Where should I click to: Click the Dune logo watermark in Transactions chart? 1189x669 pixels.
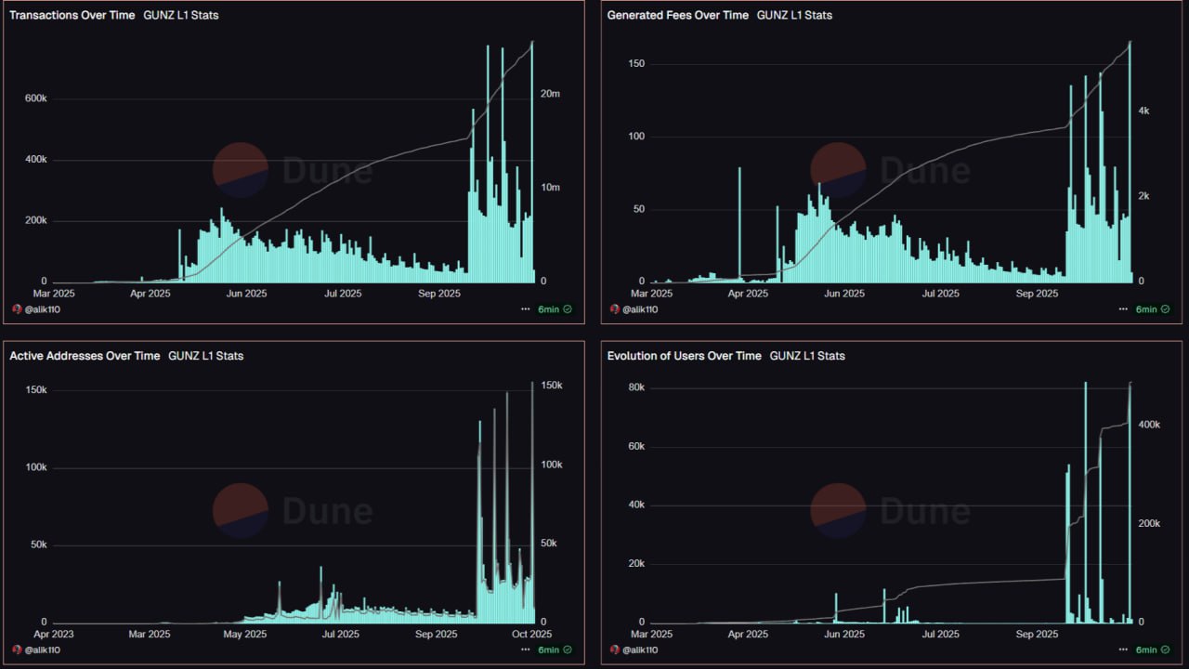tap(241, 170)
